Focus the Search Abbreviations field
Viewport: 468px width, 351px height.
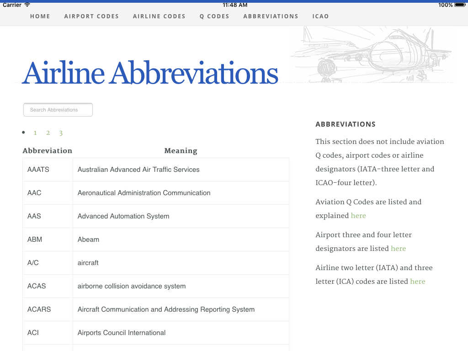(58, 110)
